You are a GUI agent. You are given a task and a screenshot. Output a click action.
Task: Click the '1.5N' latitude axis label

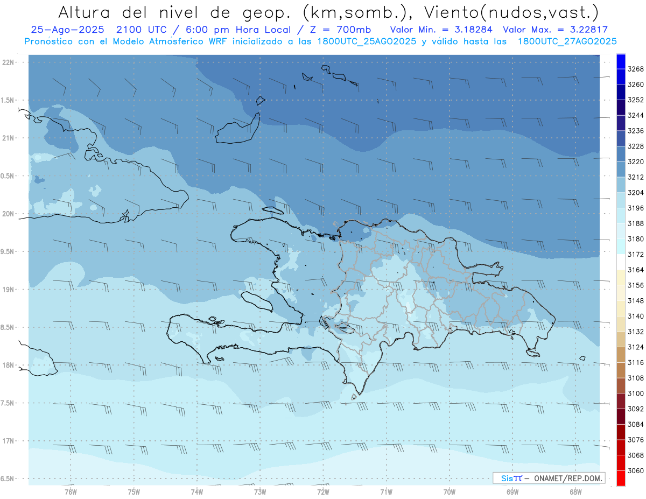pyautogui.click(x=7, y=100)
